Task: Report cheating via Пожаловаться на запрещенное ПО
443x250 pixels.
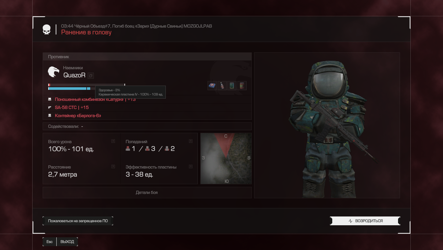Action: [x=78, y=221]
